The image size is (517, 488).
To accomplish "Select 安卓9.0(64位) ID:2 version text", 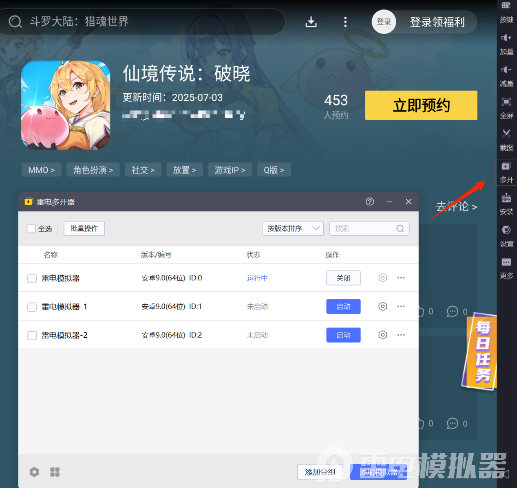I will [172, 335].
